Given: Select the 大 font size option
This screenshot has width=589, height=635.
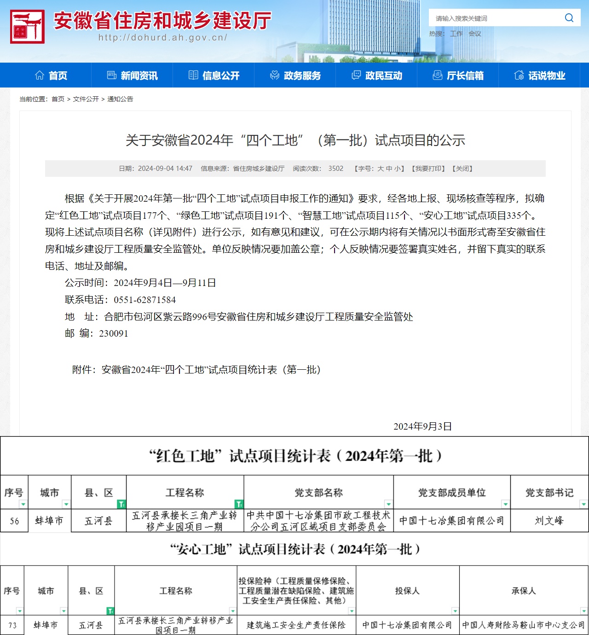Looking at the screenshot, I should click(381, 169).
